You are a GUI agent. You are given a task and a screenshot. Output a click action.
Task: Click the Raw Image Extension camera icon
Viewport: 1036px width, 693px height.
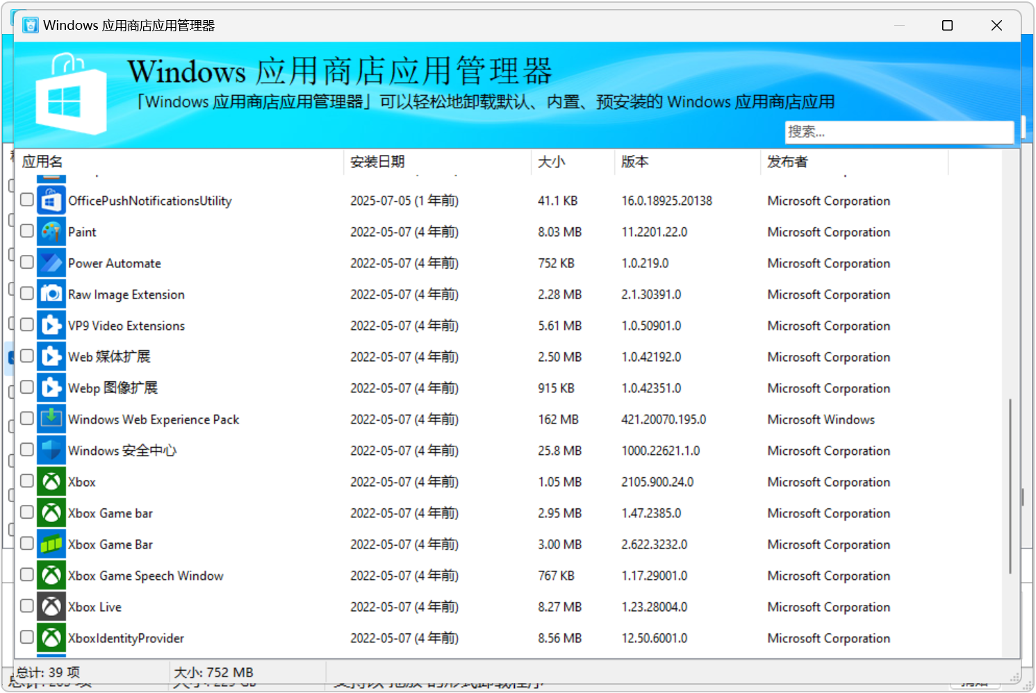51,294
